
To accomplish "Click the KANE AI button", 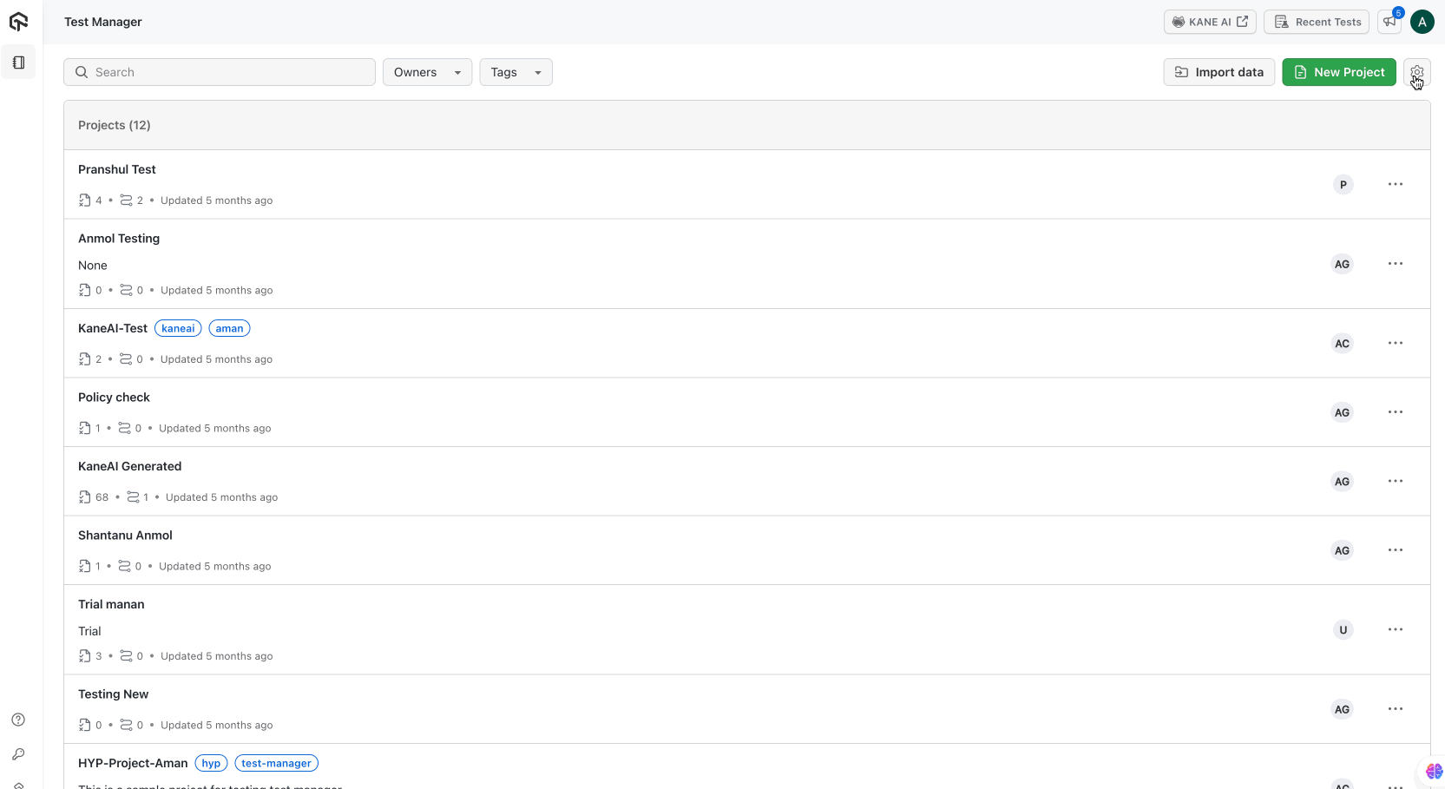I will pos(1209,22).
